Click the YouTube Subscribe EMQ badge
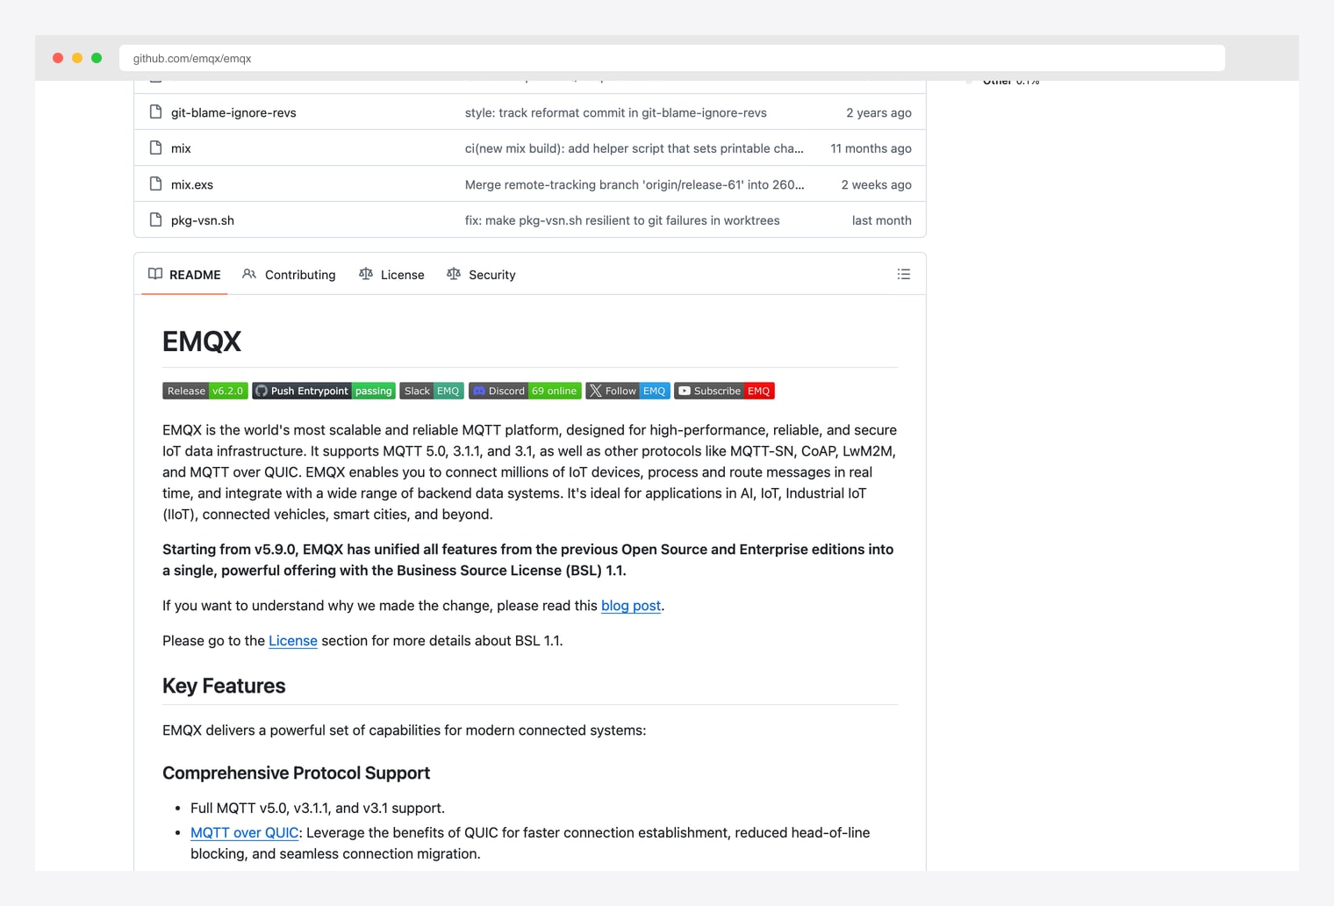 coord(724,391)
